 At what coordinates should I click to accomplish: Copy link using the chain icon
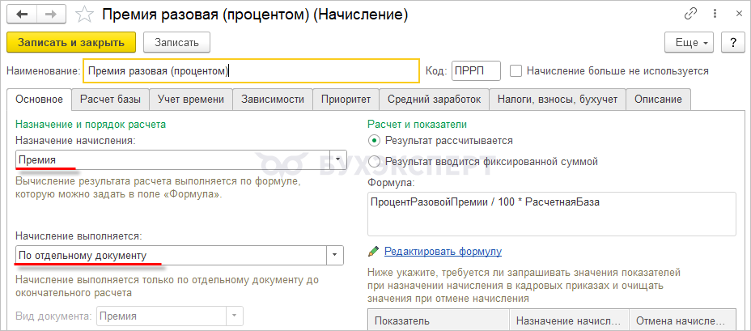click(690, 14)
